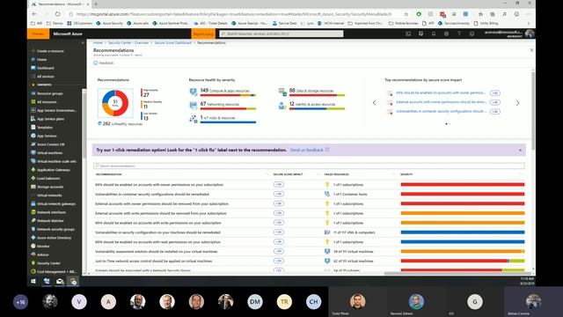
Task: Open the Azure help question mark
Action: (459, 33)
